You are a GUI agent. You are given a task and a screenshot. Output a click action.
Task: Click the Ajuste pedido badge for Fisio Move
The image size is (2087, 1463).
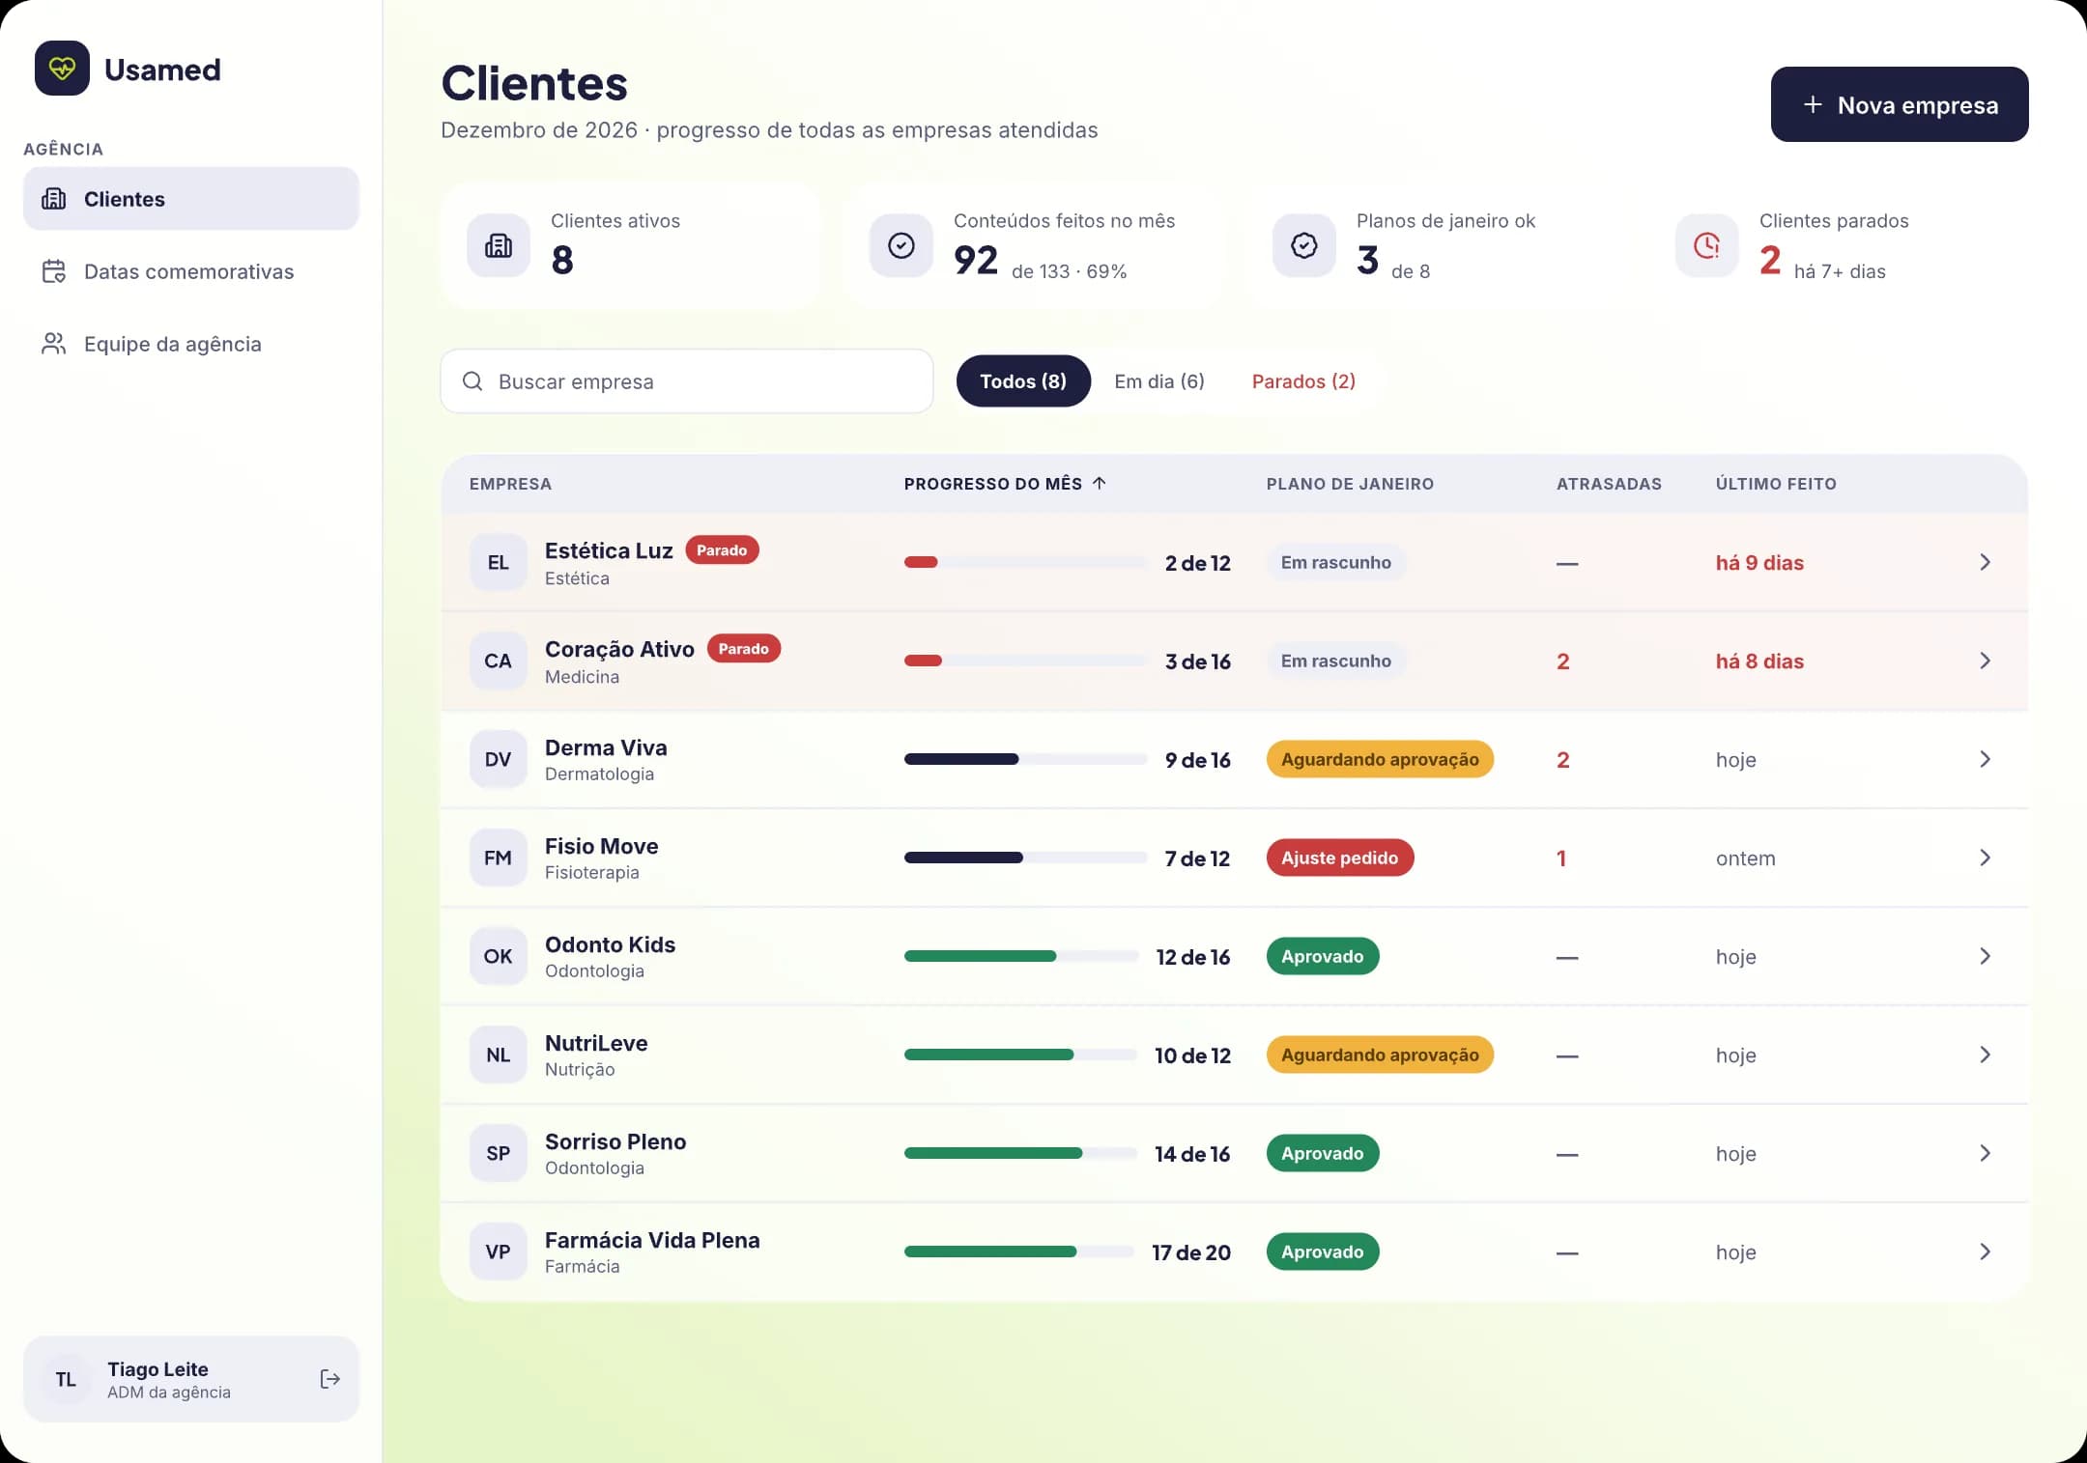(x=1340, y=858)
